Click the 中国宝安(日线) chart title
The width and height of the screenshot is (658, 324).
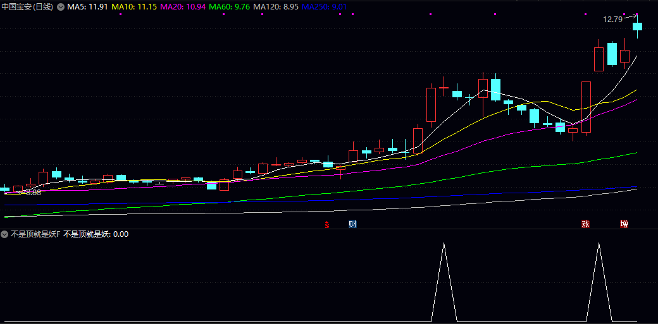tap(28, 6)
